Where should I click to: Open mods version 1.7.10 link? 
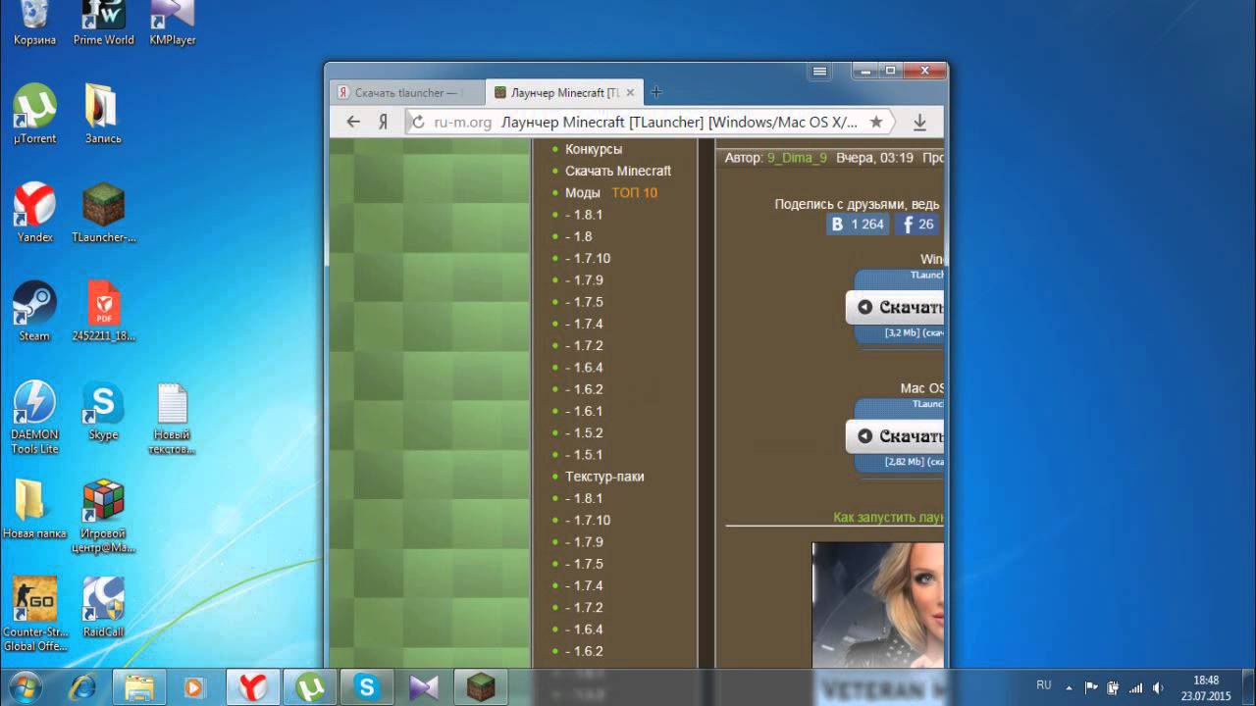[x=588, y=259]
